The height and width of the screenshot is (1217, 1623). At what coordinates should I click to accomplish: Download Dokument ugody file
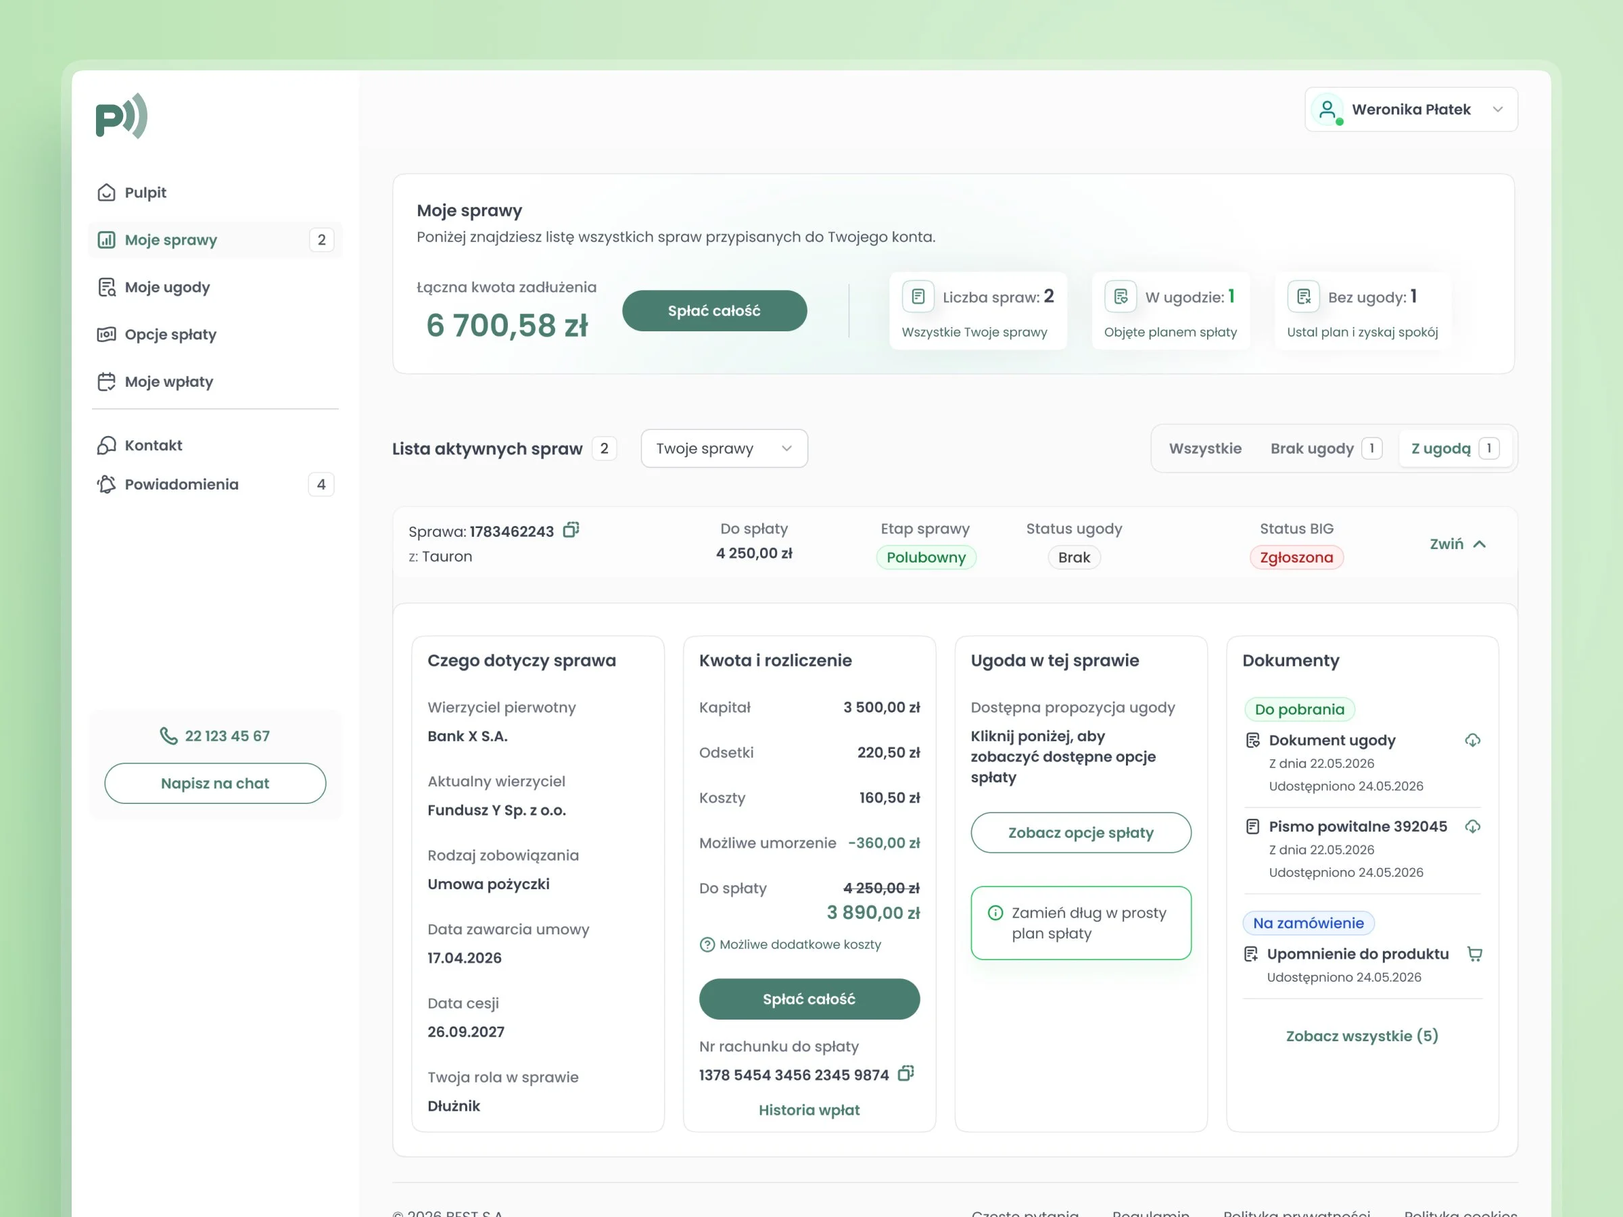pyautogui.click(x=1473, y=740)
